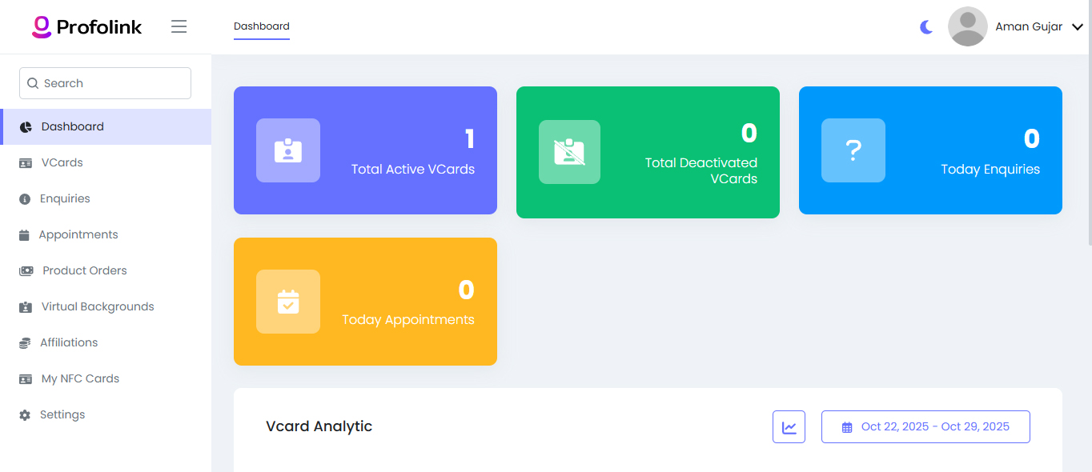Open the VCards section from sidebar
This screenshot has width=1092, height=472.
coord(61,162)
